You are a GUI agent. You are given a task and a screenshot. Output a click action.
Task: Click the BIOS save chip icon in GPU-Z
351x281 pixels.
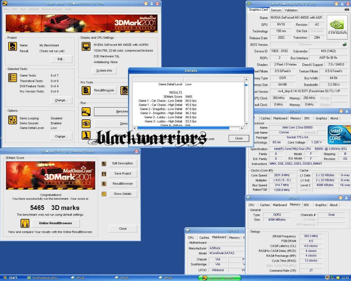coord(345,44)
